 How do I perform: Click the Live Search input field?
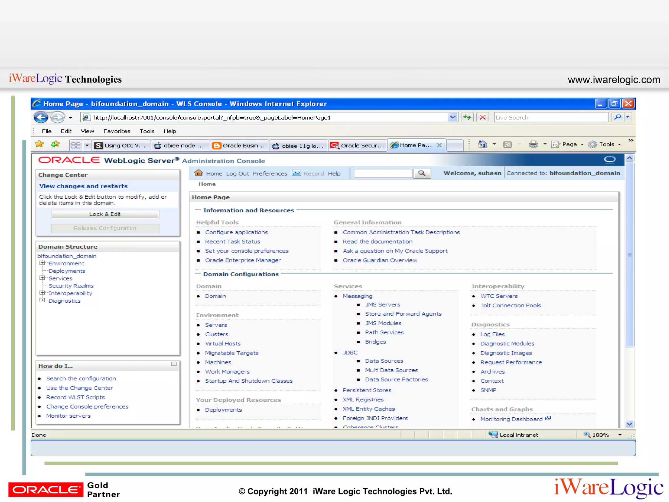pyautogui.click(x=551, y=117)
